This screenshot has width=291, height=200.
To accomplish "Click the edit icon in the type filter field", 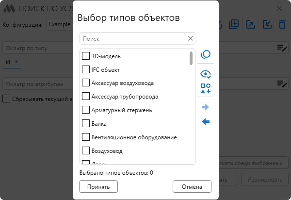I will [x=282, y=48].
